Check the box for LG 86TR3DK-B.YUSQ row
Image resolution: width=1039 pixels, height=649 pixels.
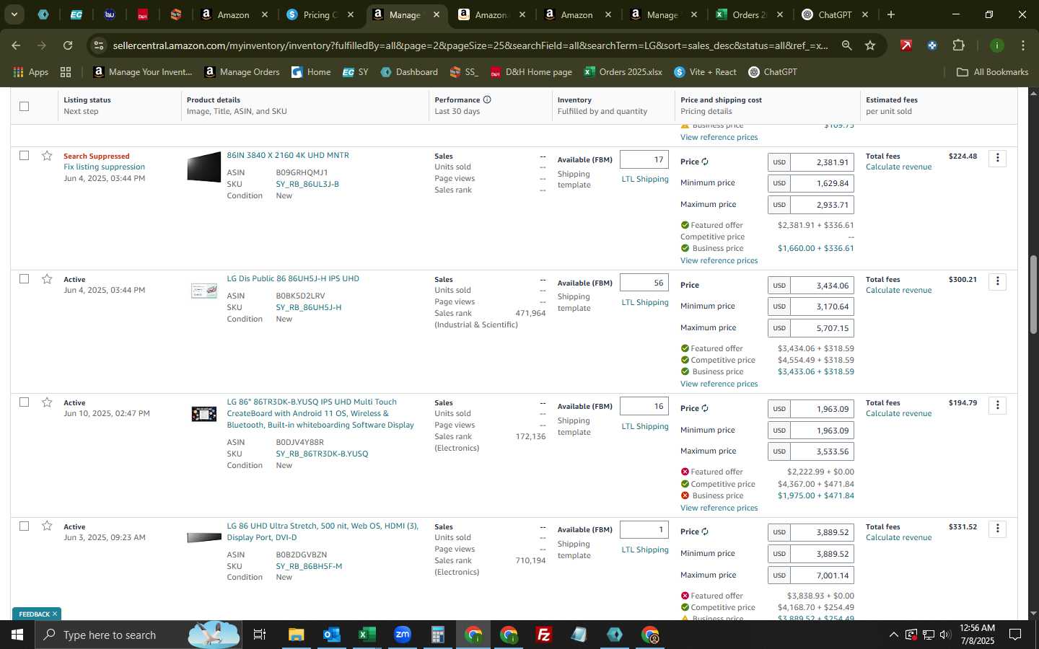pyautogui.click(x=24, y=402)
